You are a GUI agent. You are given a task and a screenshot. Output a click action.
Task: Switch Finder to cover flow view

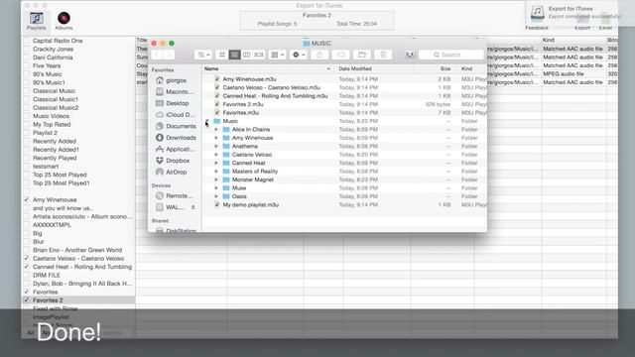(x=258, y=55)
